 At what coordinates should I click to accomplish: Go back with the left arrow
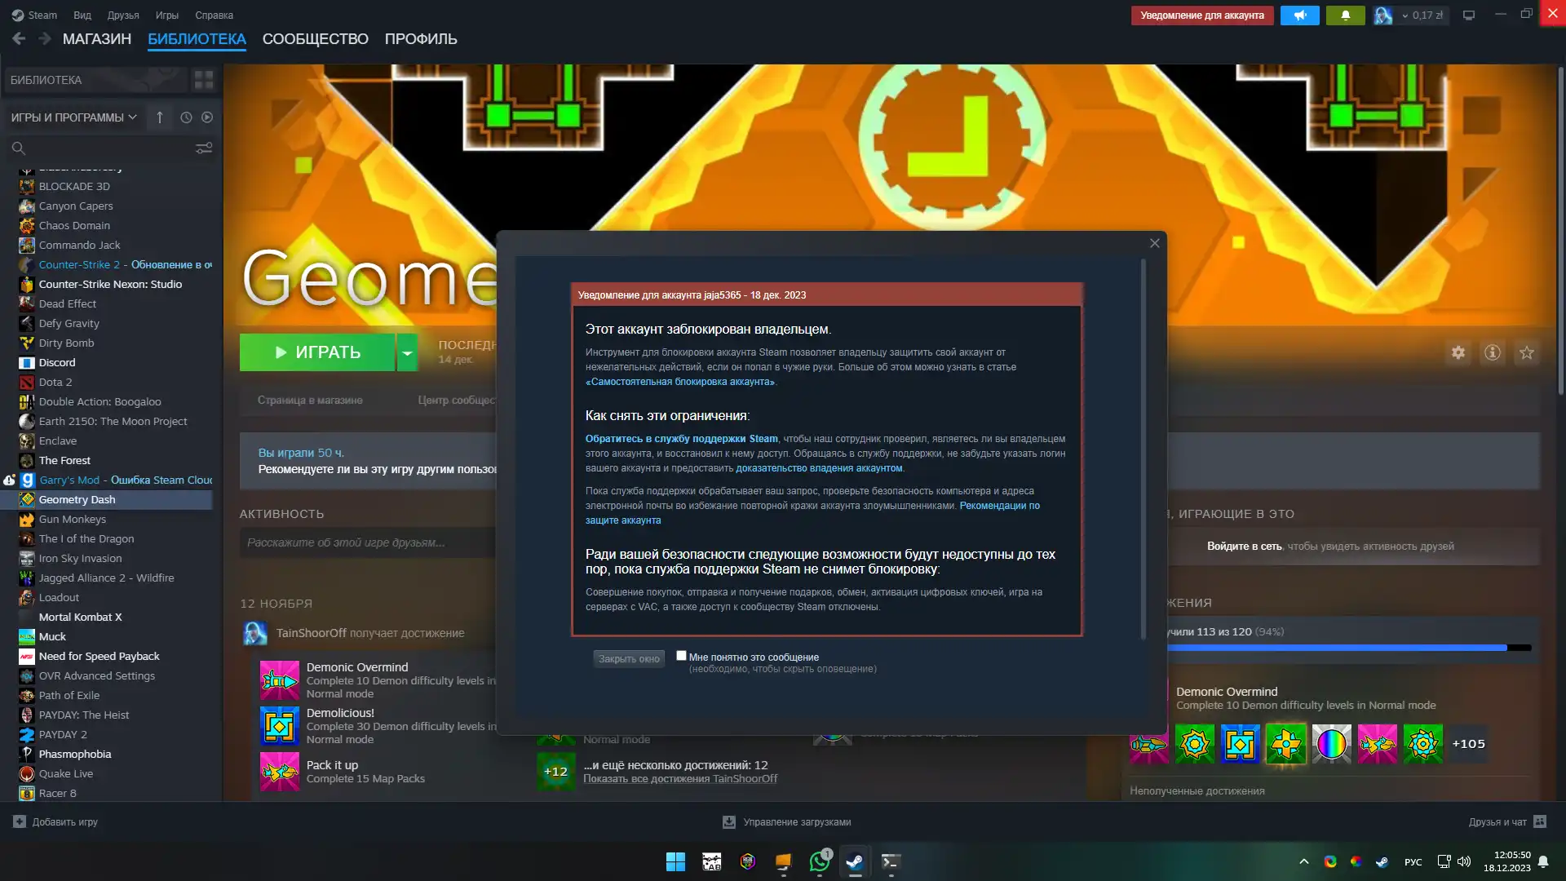[20, 38]
